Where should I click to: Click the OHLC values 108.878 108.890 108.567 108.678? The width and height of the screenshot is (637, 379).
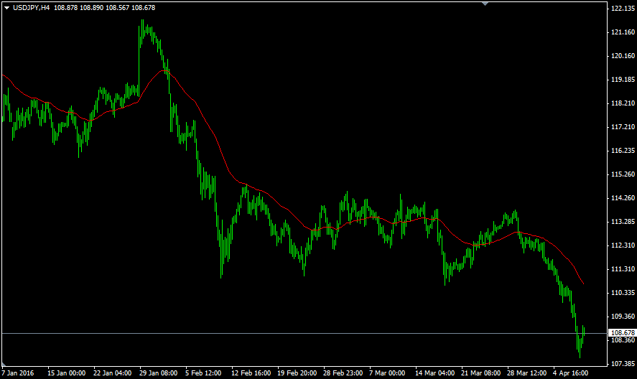coord(104,8)
